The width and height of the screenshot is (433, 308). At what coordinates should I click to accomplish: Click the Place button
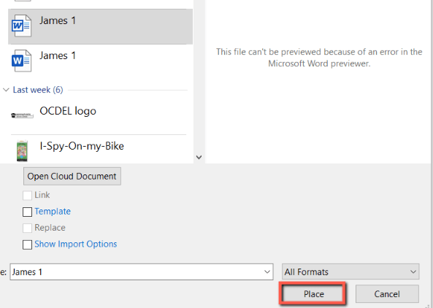(x=314, y=294)
